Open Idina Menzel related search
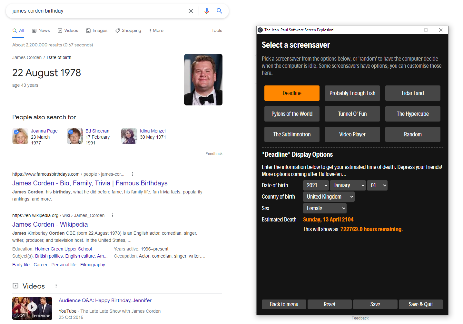 click(153, 131)
